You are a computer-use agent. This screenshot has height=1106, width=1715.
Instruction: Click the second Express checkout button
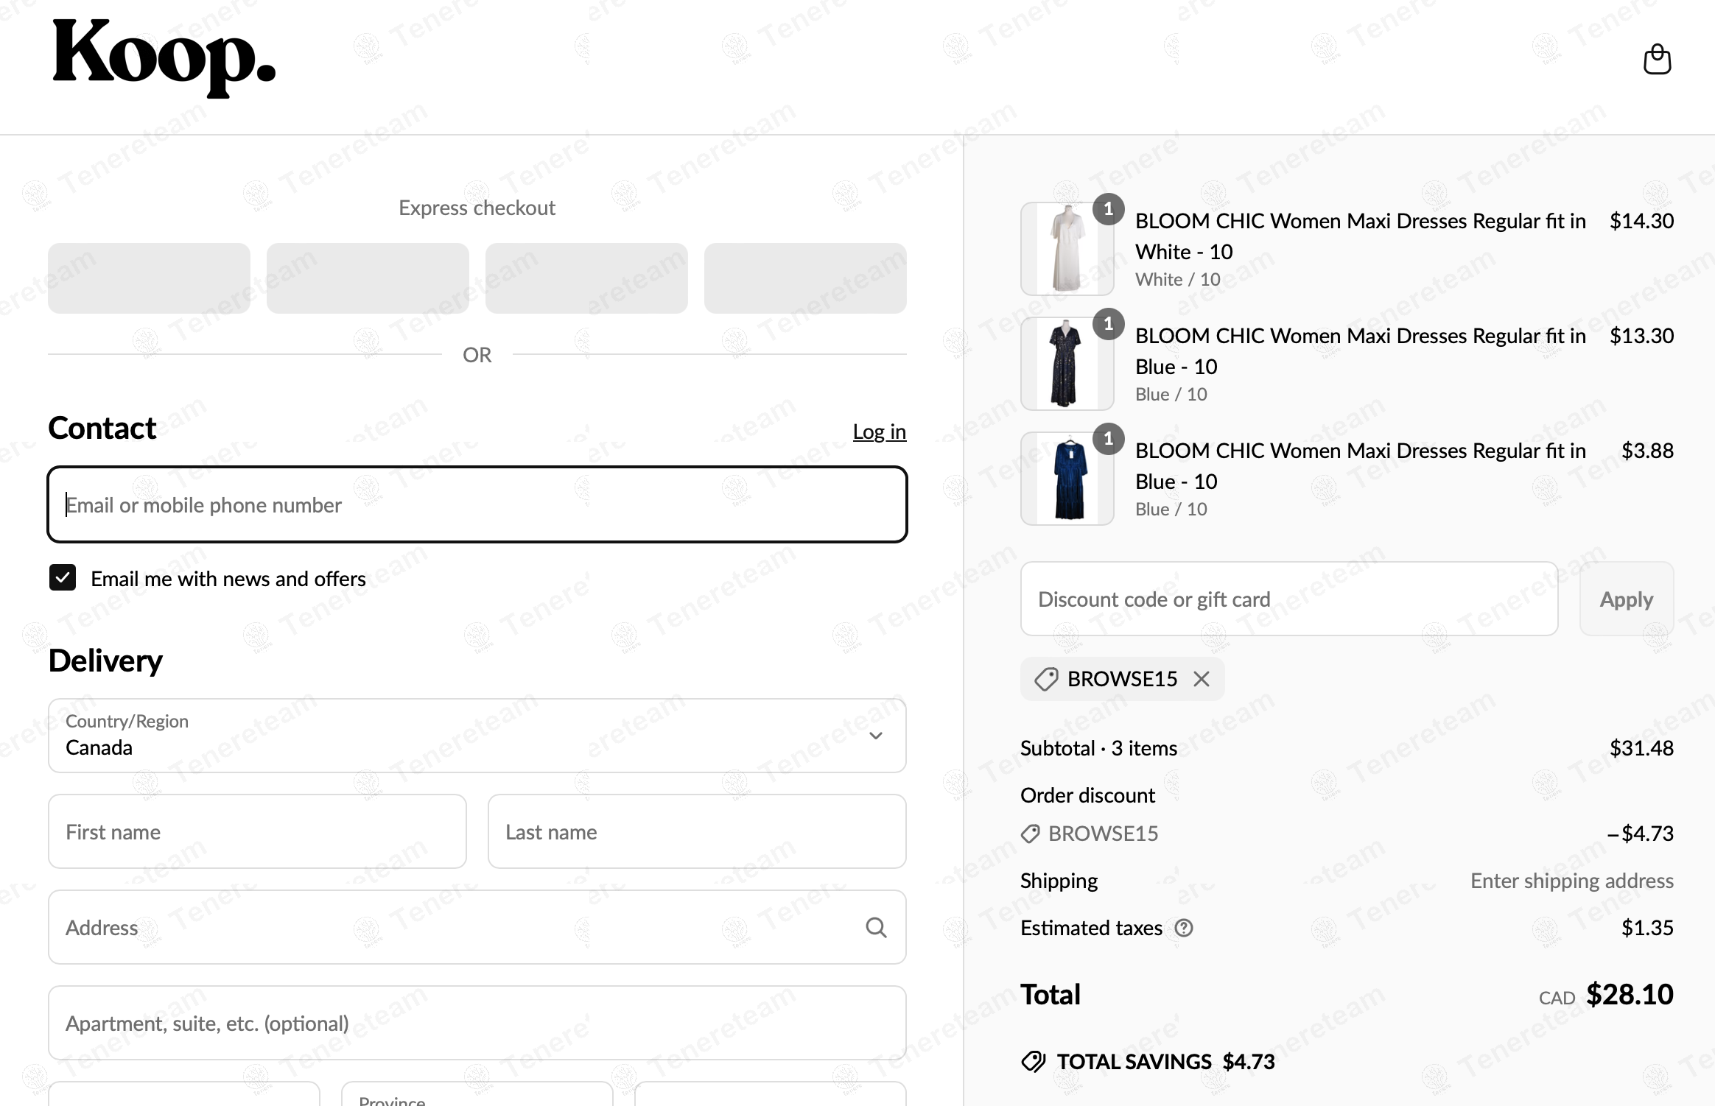[x=368, y=278]
